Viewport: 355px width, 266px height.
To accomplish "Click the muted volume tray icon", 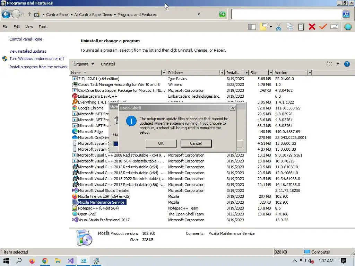I will [311, 261].
